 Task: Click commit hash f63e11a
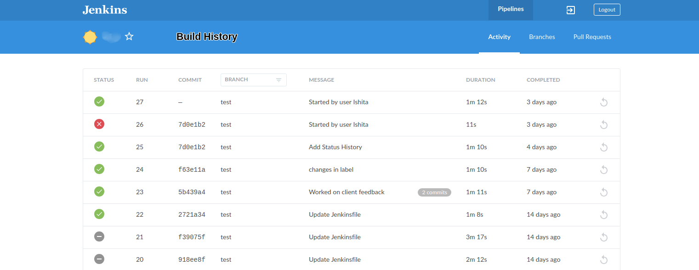pyautogui.click(x=192, y=169)
